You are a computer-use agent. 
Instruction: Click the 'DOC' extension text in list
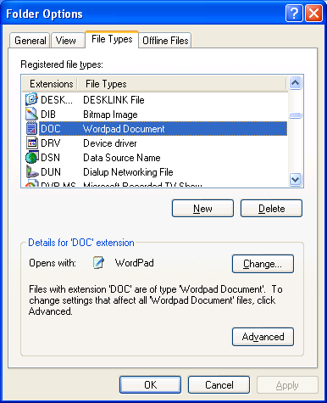pos(51,129)
